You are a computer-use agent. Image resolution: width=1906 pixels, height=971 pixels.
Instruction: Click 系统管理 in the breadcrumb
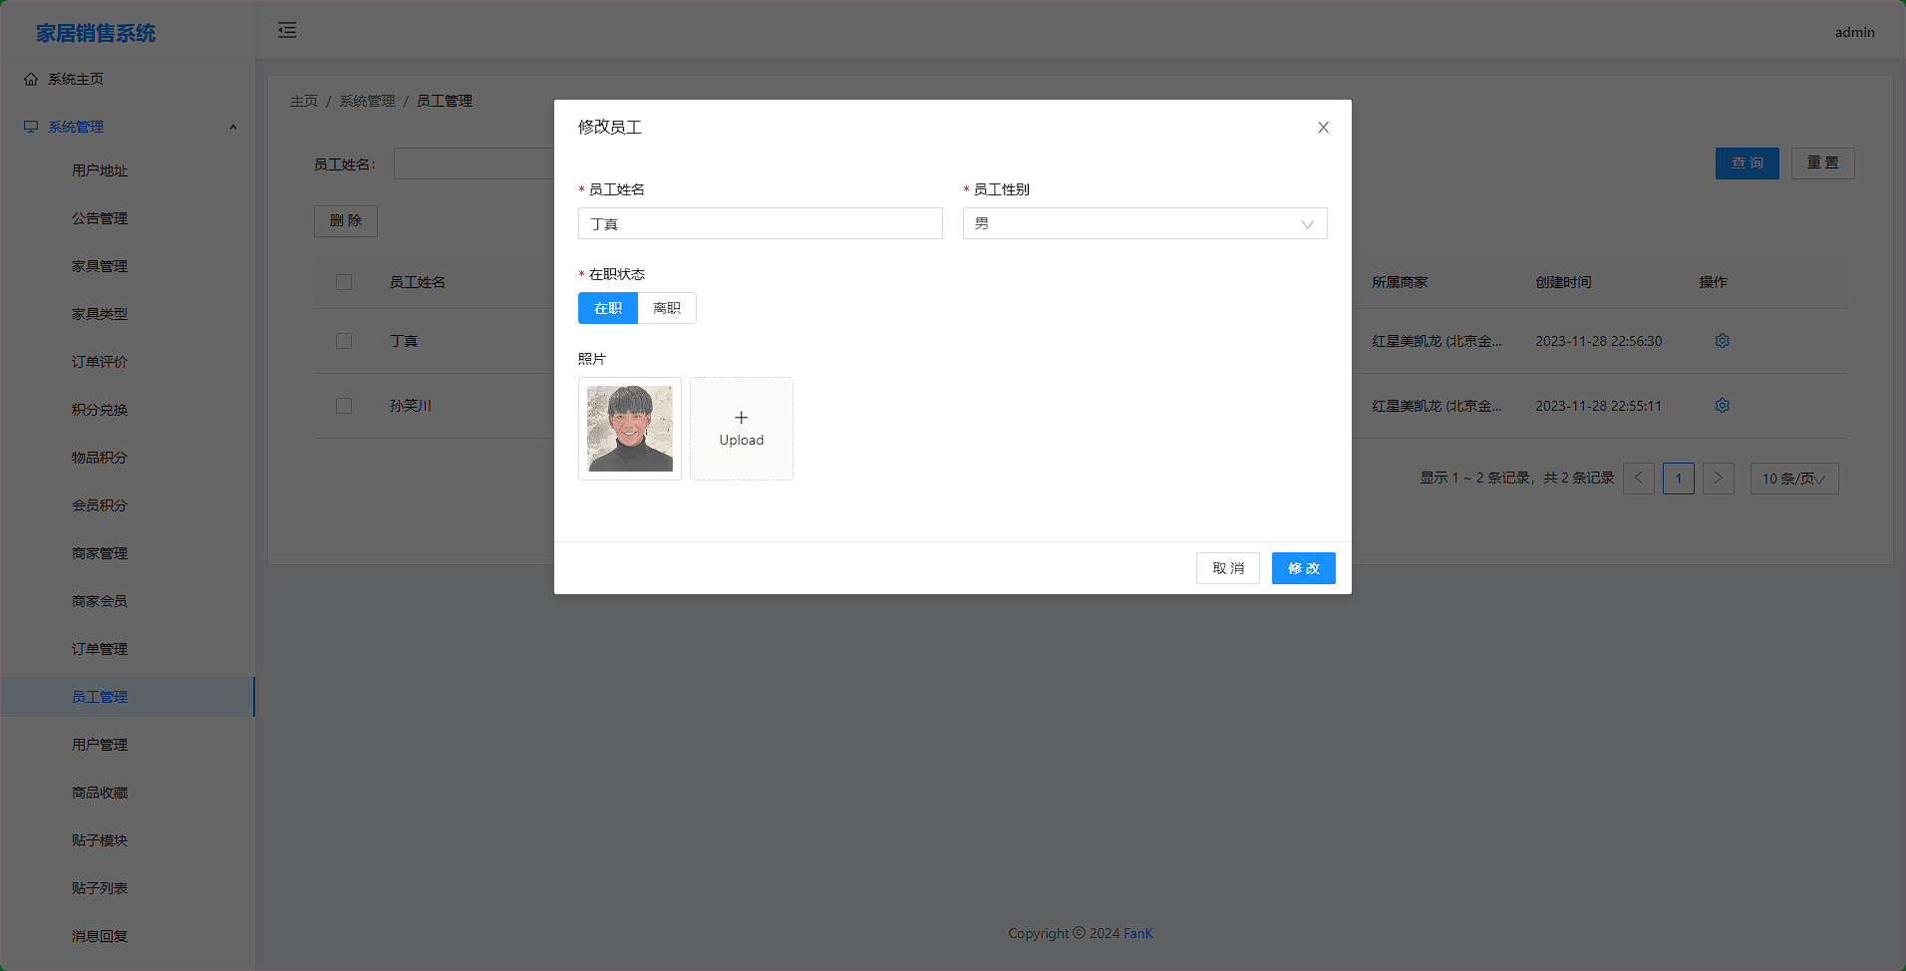point(367,102)
